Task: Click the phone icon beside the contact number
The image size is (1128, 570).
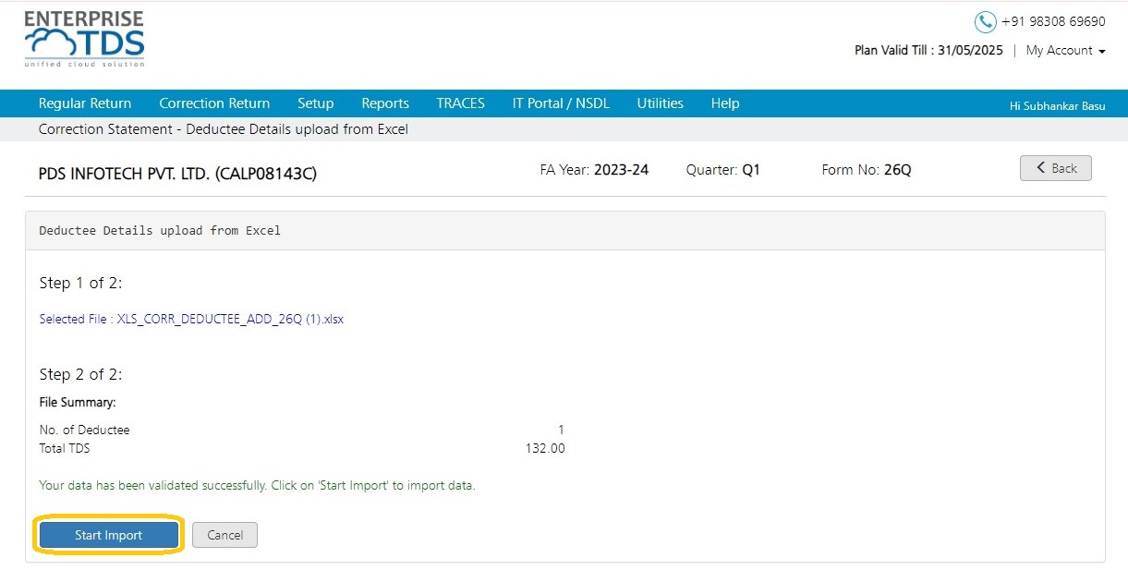Action: 986,22
